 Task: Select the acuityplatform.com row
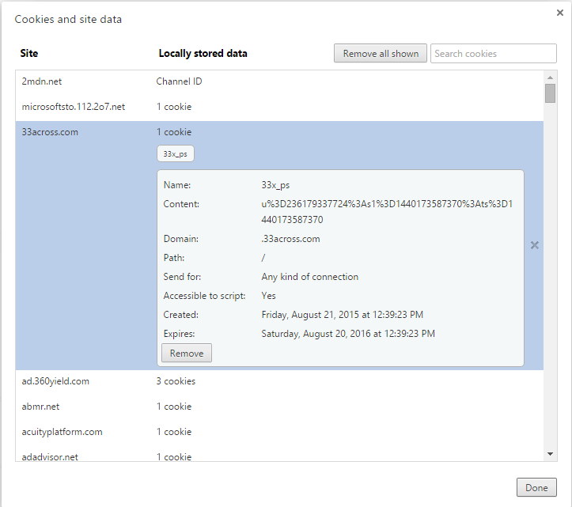279,432
